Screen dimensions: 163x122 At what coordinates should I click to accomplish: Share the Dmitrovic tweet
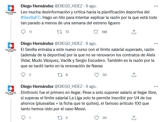pos(134,118)
